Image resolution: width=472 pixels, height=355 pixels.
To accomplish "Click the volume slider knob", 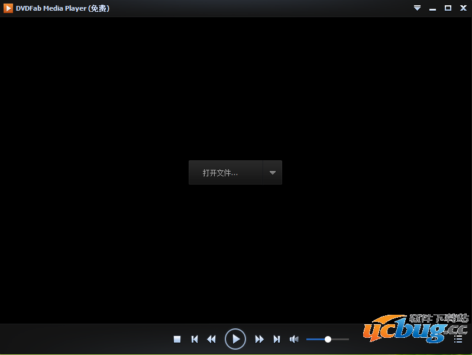I will click(328, 339).
